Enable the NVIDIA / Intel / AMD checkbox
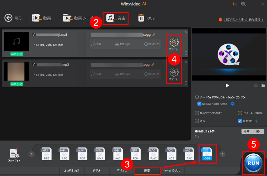Screen dimensions: 267x176 [199, 104]
